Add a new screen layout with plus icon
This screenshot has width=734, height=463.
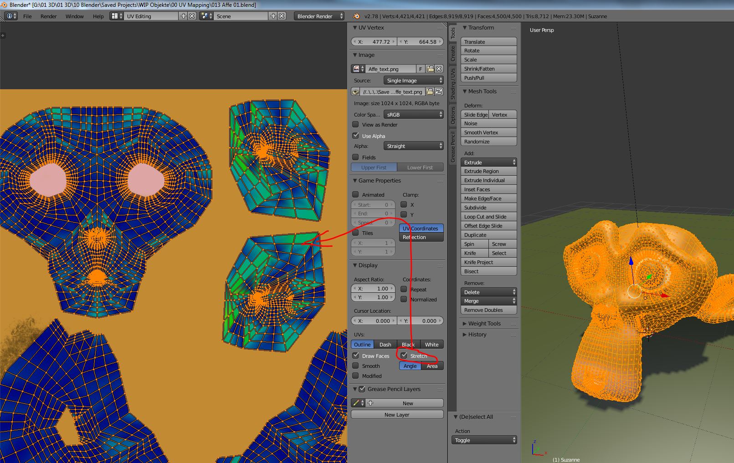coord(183,16)
